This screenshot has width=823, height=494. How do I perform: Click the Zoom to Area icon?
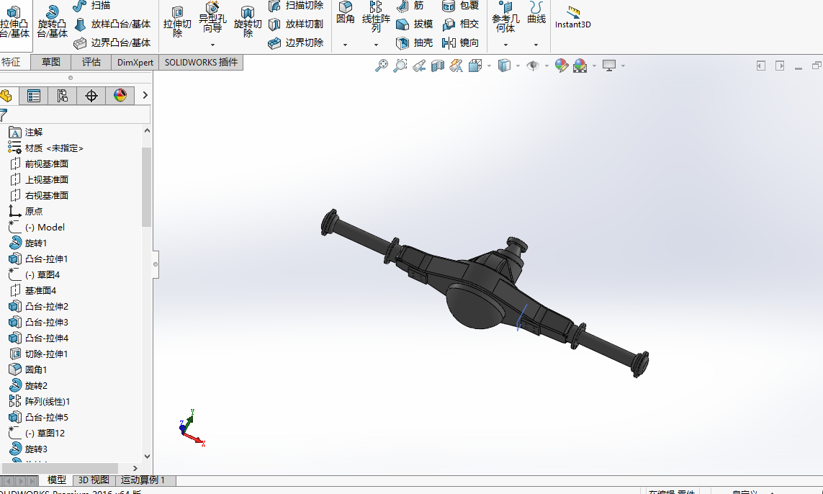400,66
